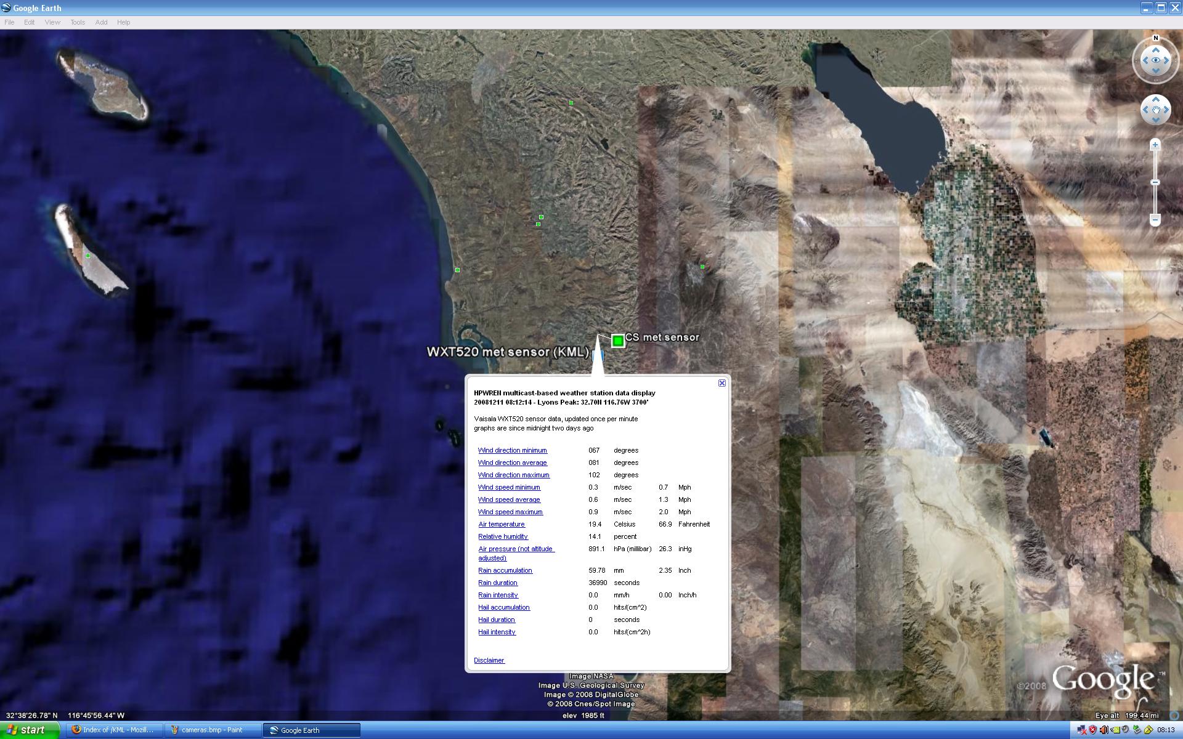Click the hand icon in move joystick
This screenshot has height=739, width=1183.
pos(1156,110)
